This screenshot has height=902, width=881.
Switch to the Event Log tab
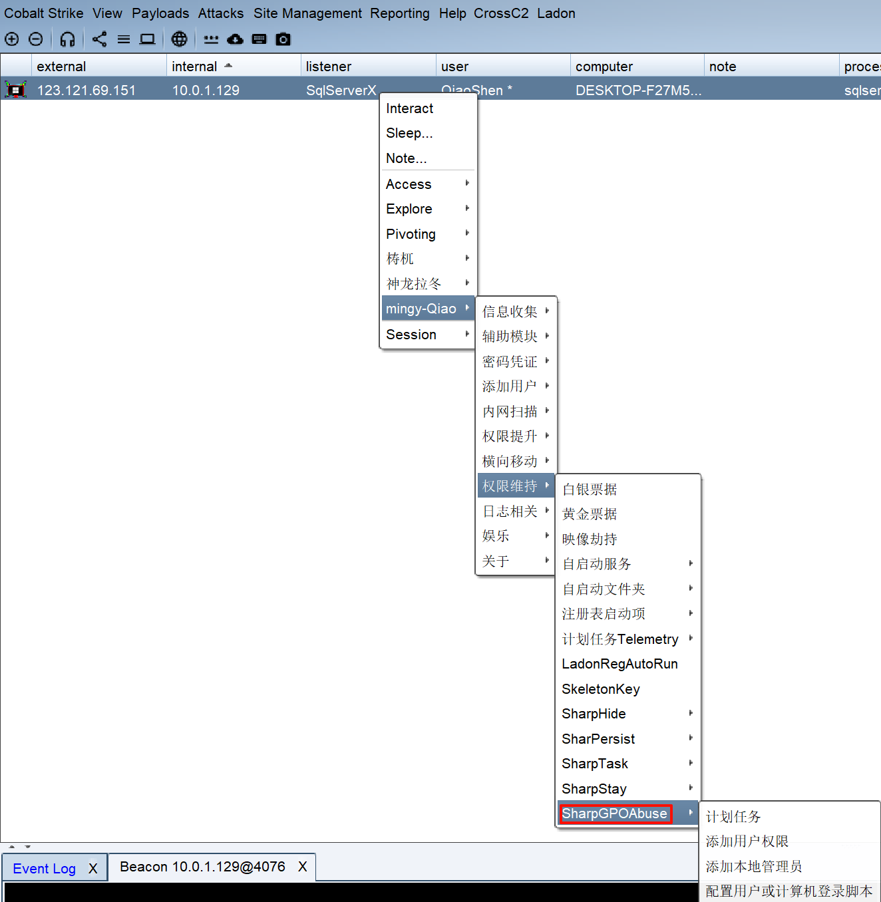coord(44,869)
